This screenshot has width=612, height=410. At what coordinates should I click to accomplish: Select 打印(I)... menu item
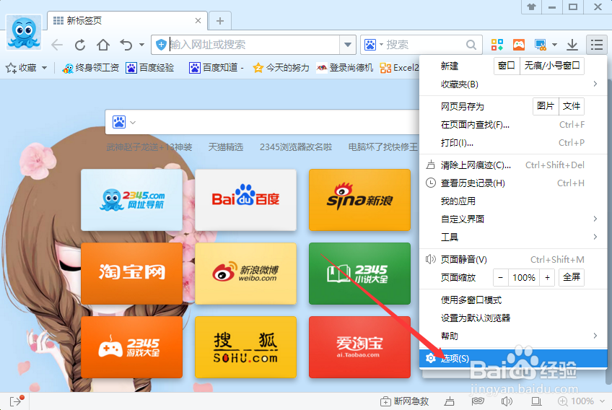[513, 143]
